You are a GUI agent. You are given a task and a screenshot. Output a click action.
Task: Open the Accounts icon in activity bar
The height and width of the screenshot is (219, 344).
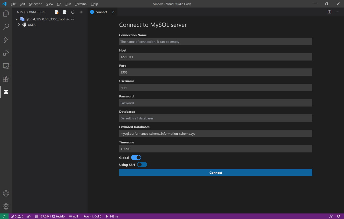pyautogui.click(x=6, y=193)
